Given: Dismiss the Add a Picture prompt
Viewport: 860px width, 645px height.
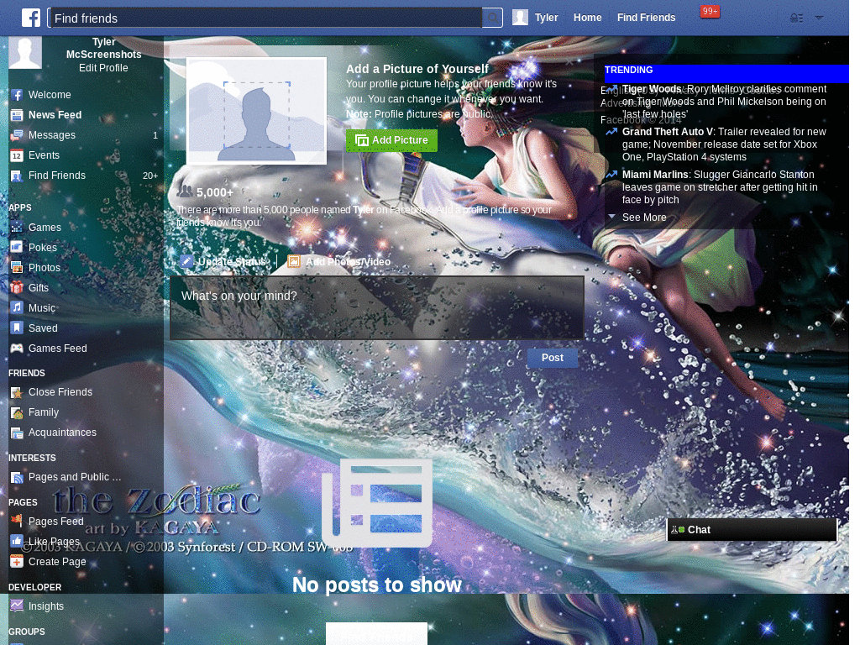Looking at the screenshot, I should click(570, 61).
